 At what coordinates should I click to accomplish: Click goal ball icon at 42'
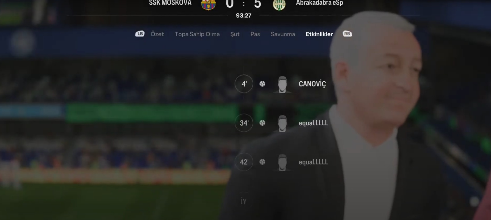coord(262,162)
